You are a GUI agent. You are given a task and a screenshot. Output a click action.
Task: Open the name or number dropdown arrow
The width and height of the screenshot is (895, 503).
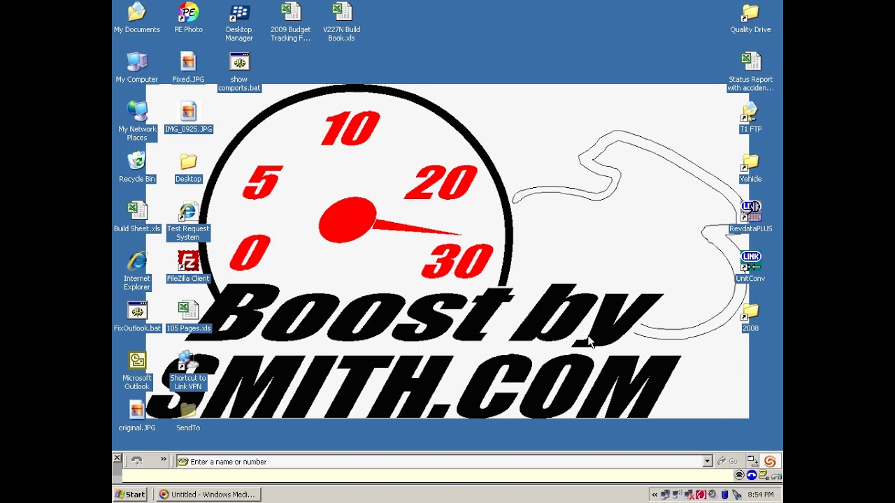708,461
